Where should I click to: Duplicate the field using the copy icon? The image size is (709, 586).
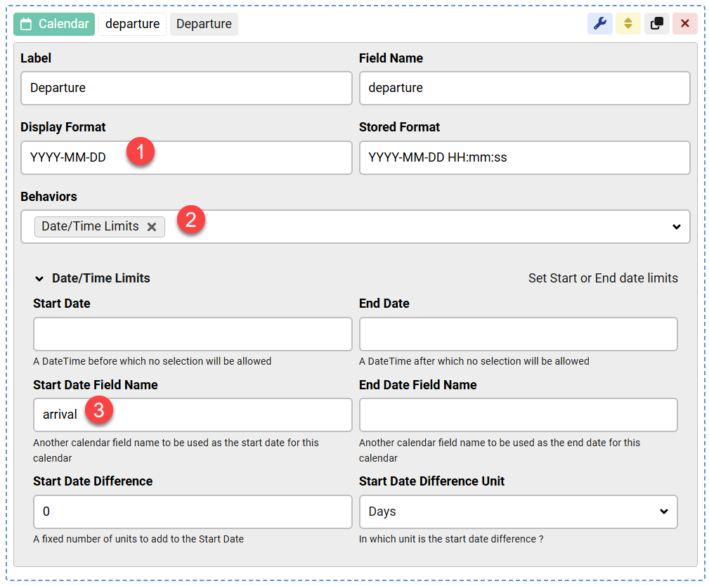(x=656, y=23)
